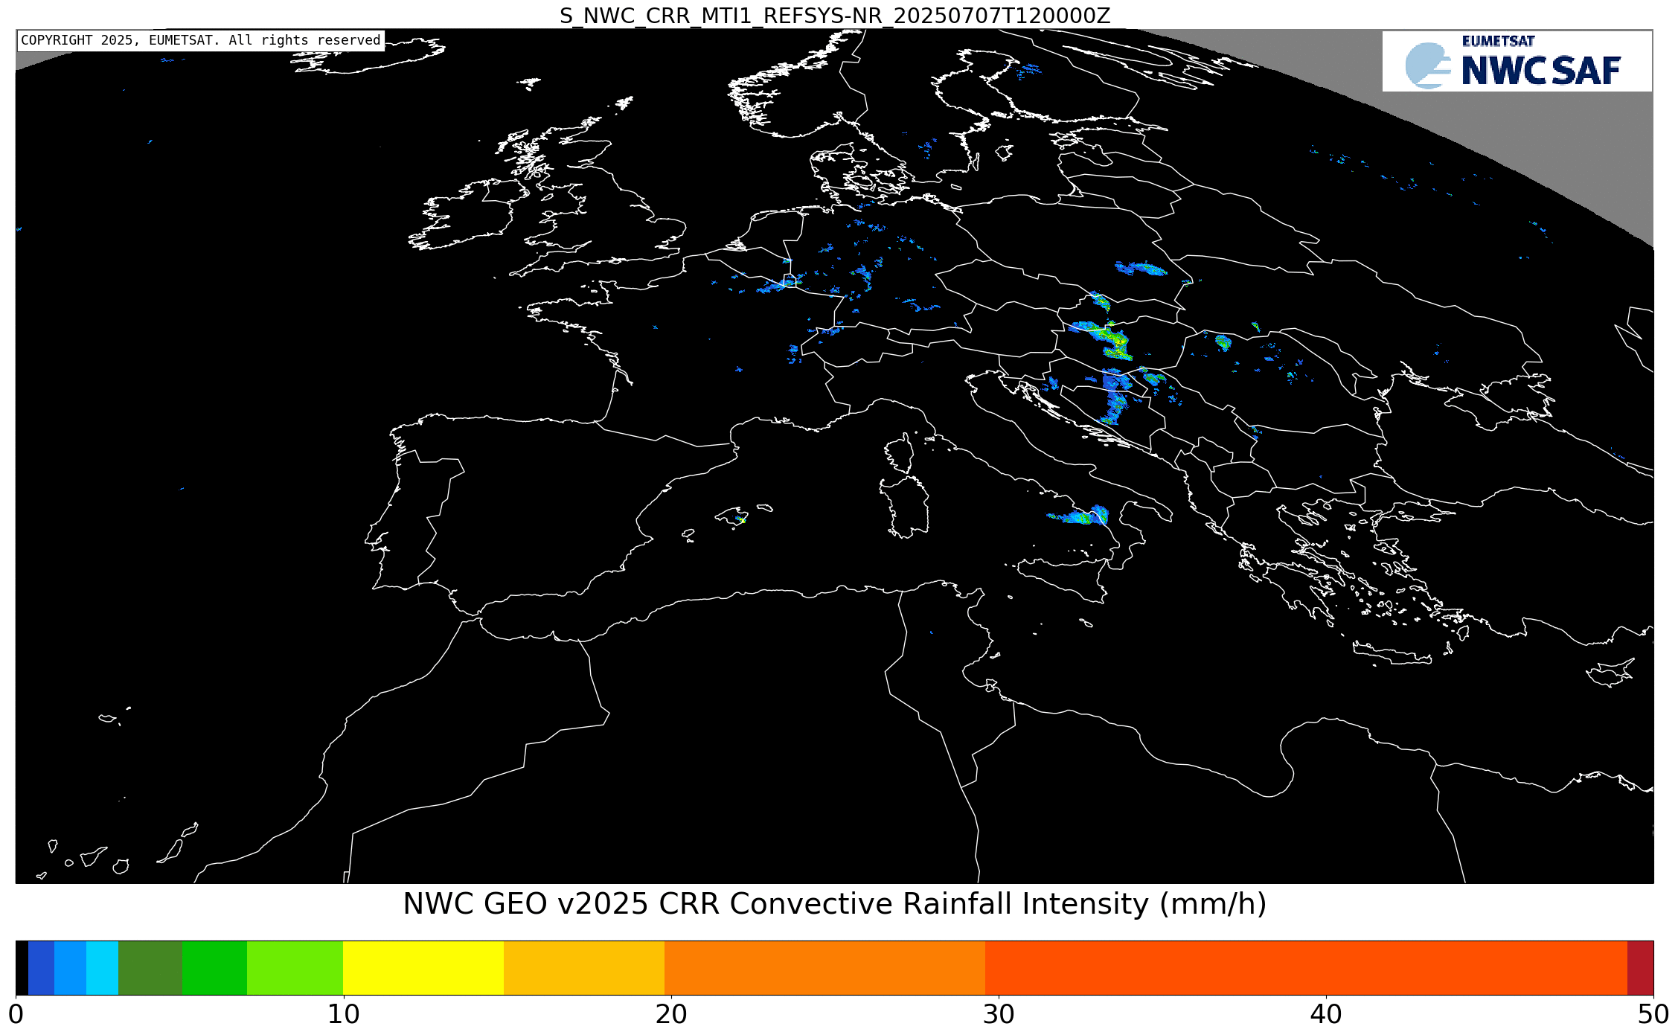Click the cyan colorbar segment
1678x1035 pixels.
point(102,968)
